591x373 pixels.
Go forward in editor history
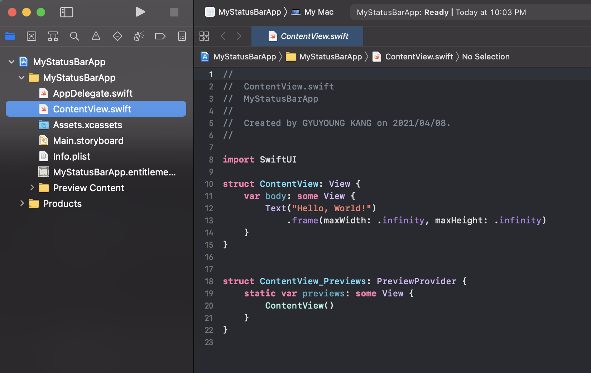tap(239, 36)
